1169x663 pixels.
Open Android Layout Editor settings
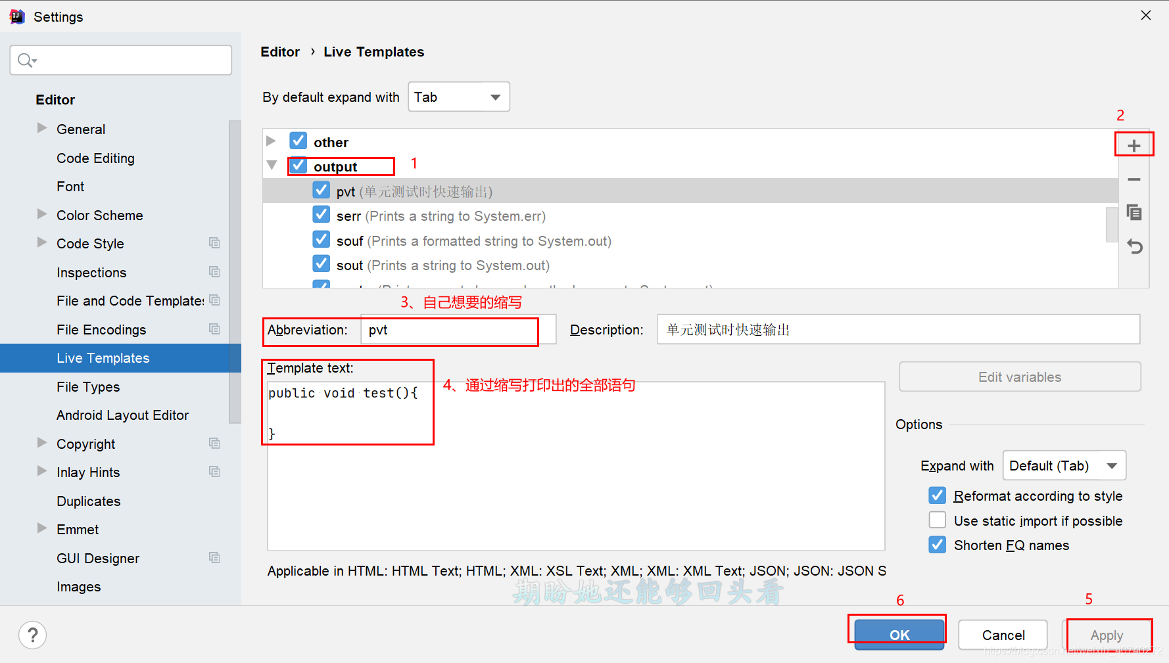click(122, 415)
